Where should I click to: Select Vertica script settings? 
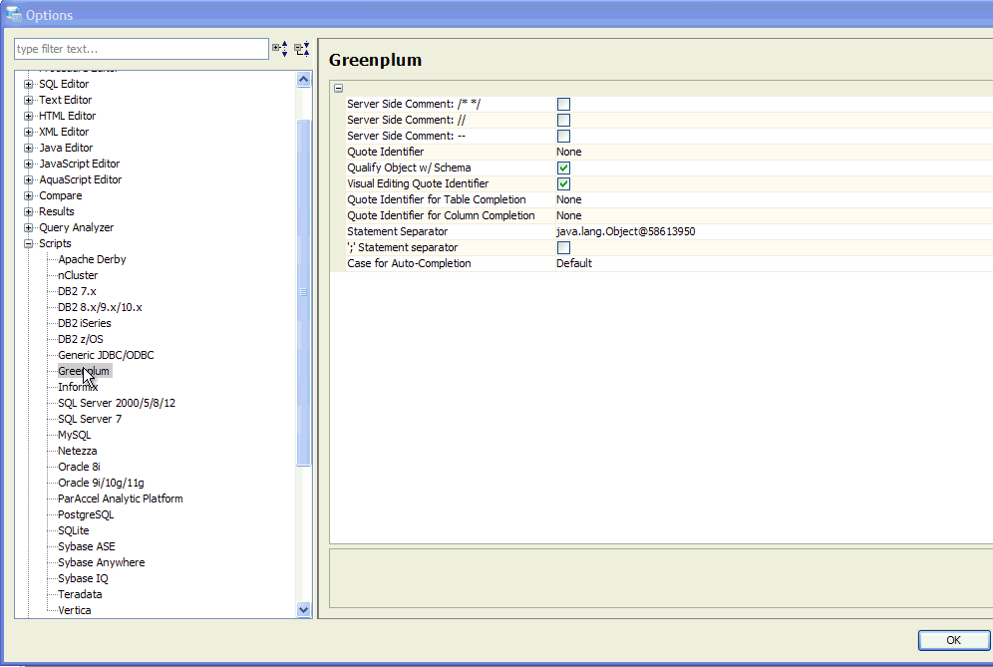74,610
